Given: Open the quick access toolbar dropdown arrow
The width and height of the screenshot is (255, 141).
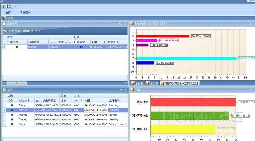Looking at the screenshot, I should (15, 6).
